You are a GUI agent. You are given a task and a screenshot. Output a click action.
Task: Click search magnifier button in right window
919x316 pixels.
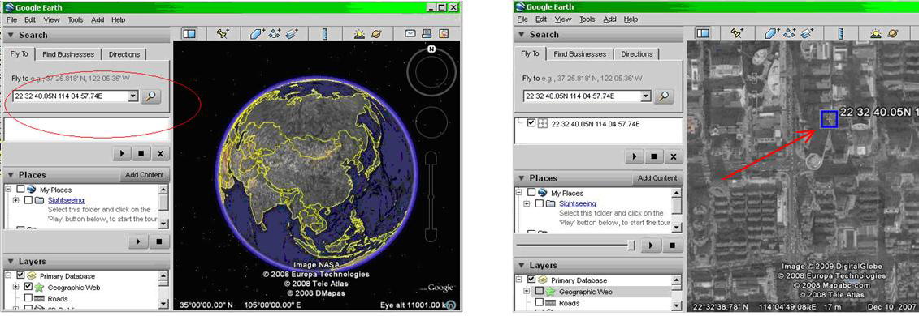664,96
